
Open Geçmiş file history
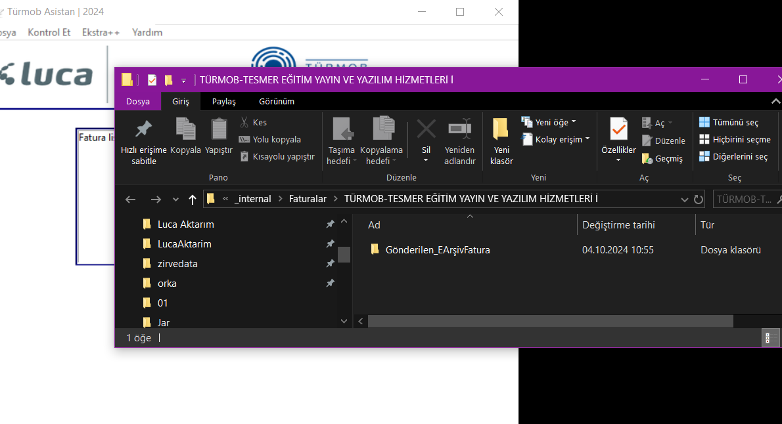pyautogui.click(x=662, y=158)
